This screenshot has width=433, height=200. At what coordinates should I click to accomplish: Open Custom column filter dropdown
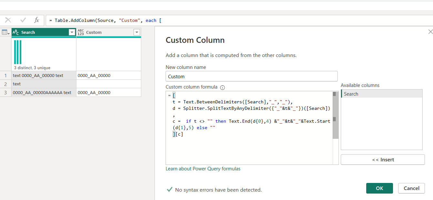click(x=137, y=32)
